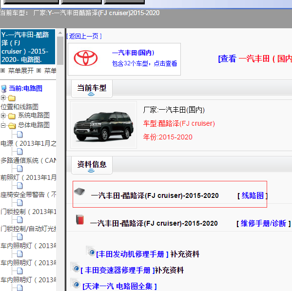Click the gray chip icon beside 线路图 row
Screen dimensions: 292x291
(x=79, y=192)
